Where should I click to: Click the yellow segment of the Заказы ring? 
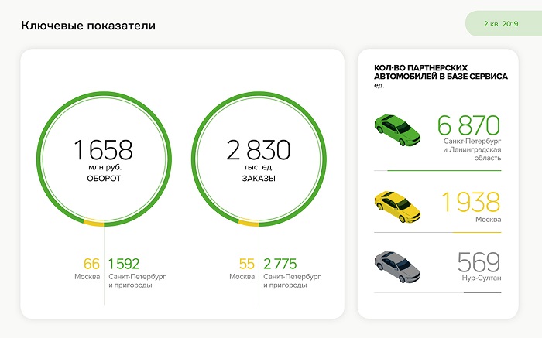[249, 224]
